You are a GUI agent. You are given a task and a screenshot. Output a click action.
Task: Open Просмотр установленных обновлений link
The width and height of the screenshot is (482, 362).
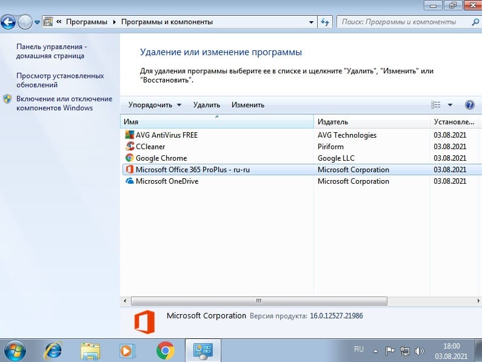point(60,80)
